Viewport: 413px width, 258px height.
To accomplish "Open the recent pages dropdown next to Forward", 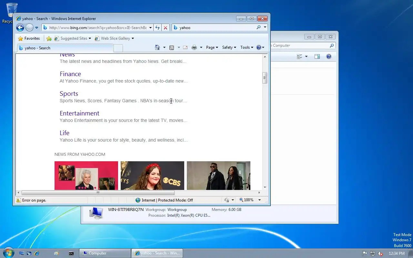I will tap(36, 28).
